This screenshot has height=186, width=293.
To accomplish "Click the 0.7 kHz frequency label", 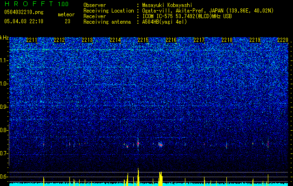I will (x=4, y=153).
